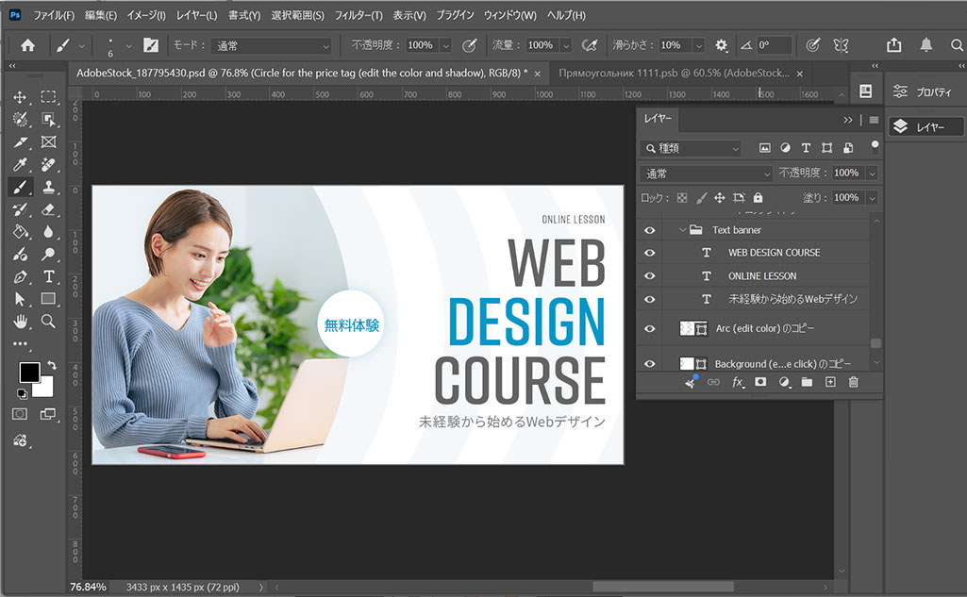Select the Spot Healing Brush tool
The width and height of the screenshot is (967, 597).
(x=48, y=165)
